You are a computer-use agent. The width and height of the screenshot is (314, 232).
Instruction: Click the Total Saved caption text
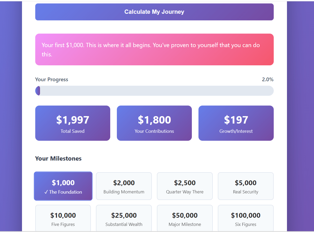[73, 131]
